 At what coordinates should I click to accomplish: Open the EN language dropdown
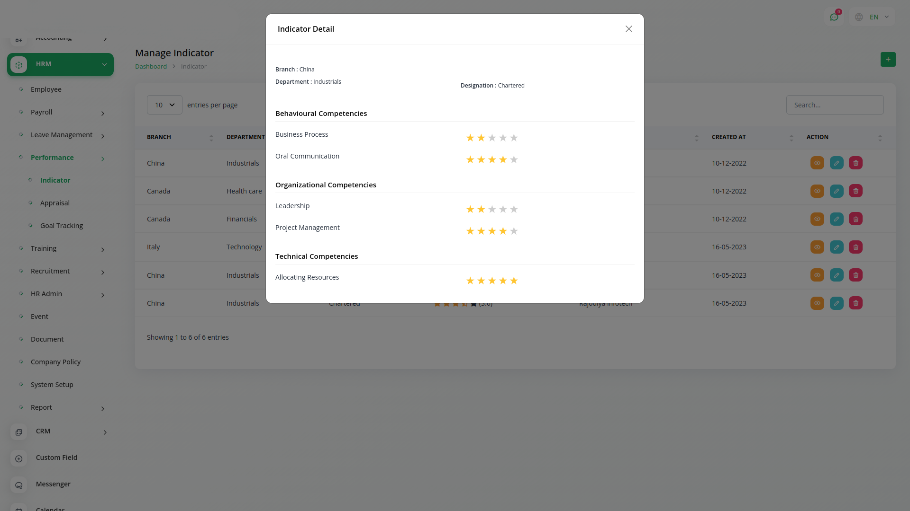click(x=873, y=17)
